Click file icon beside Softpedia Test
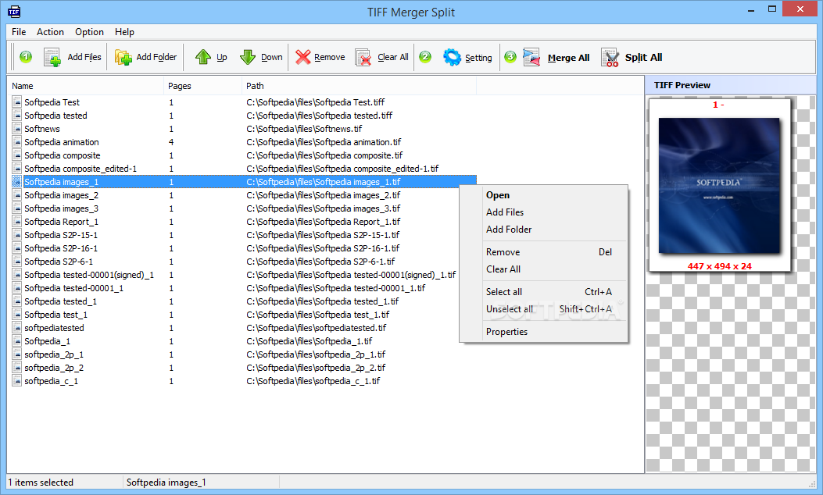Viewport: 823px width, 495px height. pyautogui.click(x=16, y=101)
